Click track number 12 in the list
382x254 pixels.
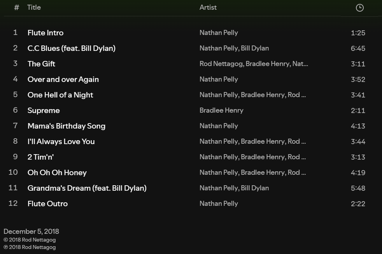click(13, 204)
